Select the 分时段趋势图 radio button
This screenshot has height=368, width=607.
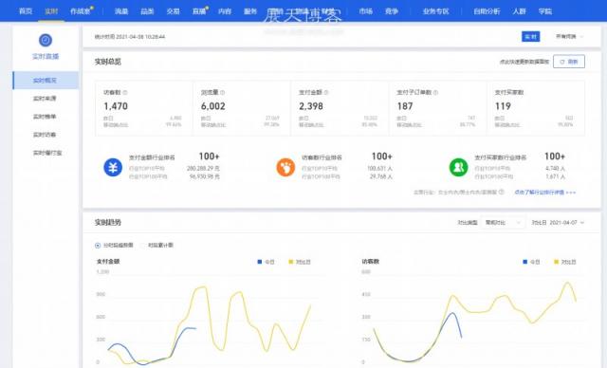(98, 246)
